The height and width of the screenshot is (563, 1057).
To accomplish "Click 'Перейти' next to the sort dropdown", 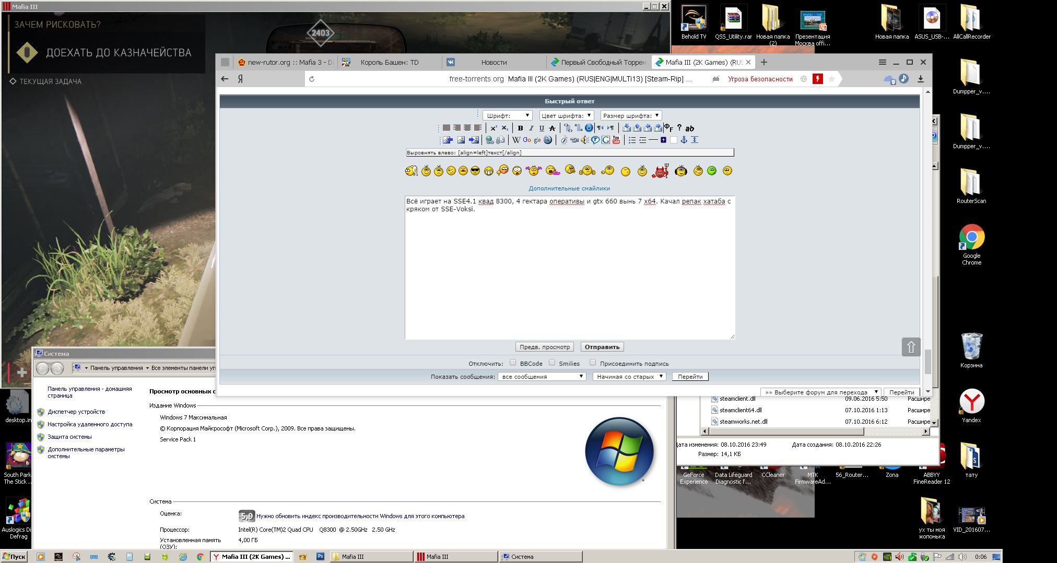I will coord(690,376).
